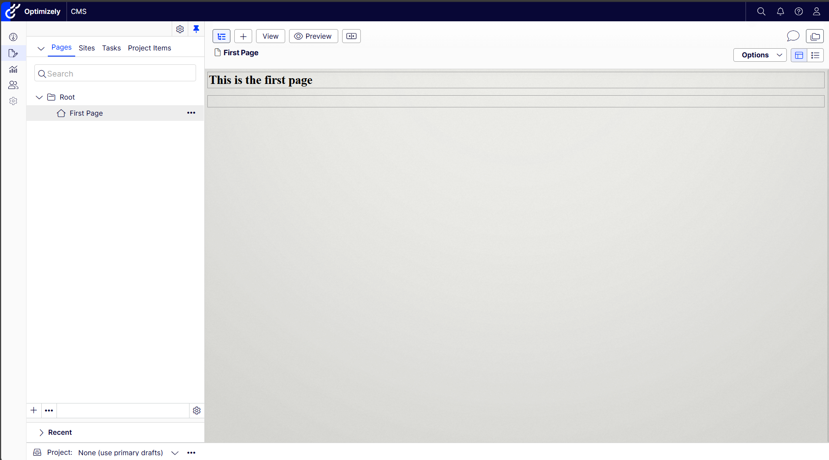
Task: Collapse the navigation gadget chevron beside Pages
Action: [41, 48]
